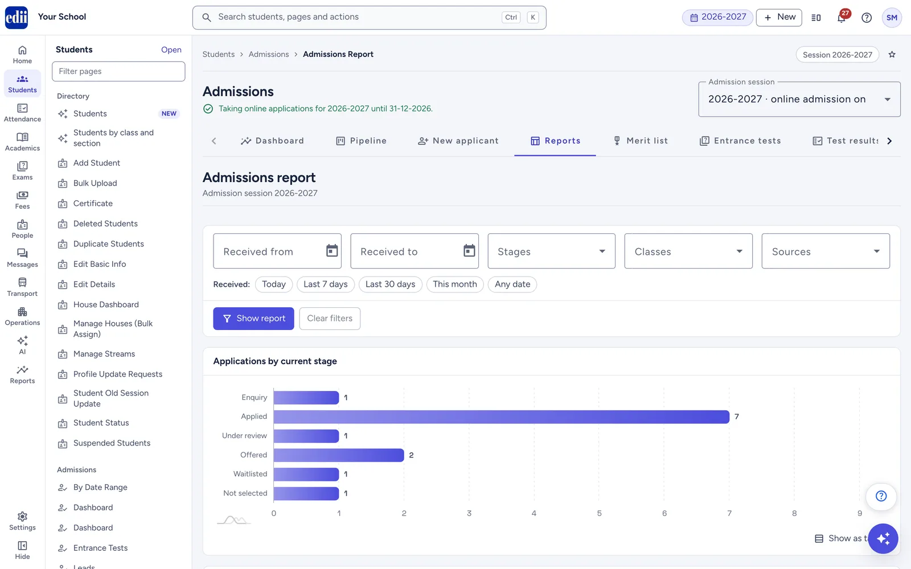
Task: Open the Received from calendar picker
Action: pyautogui.click(x=332, y=251)
